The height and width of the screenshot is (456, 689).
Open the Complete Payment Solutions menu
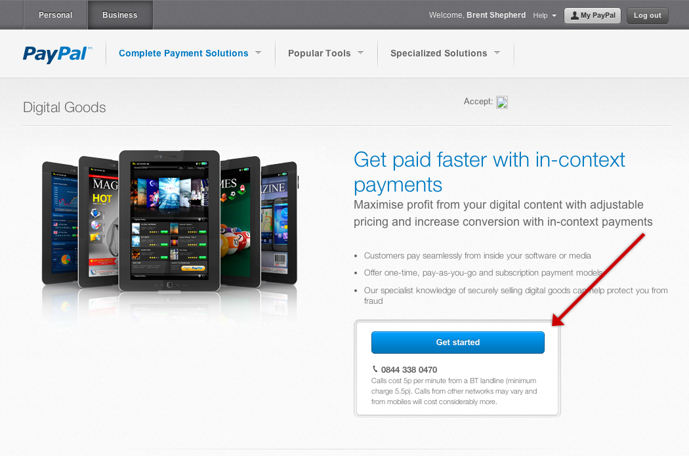tap(183, 53)
